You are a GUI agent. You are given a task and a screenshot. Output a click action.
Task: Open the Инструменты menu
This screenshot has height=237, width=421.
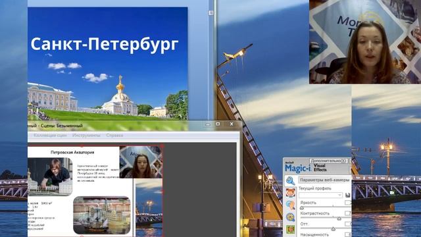86,135
